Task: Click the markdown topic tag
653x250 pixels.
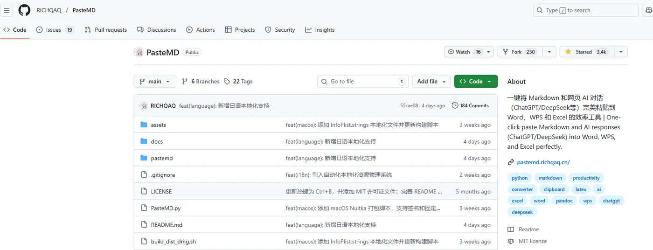Action: tap(550, 178)
